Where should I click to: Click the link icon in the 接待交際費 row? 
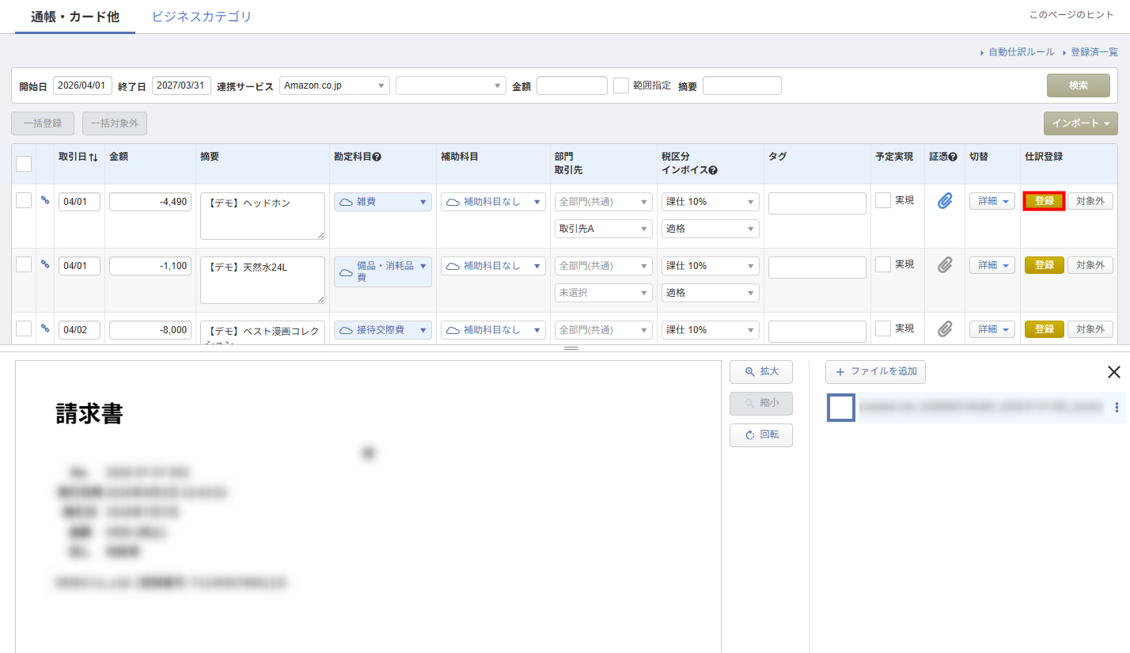click(x=45, y=328)
